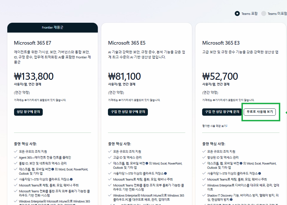Viewport: 287px width, 205px height.
Task: Click the 'Microsoft 365 E3' plan title
Action: click(221, 43)
